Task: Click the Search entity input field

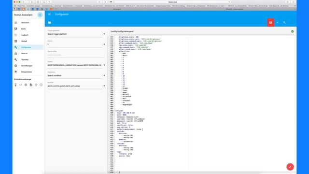Action: coord(76,55)
